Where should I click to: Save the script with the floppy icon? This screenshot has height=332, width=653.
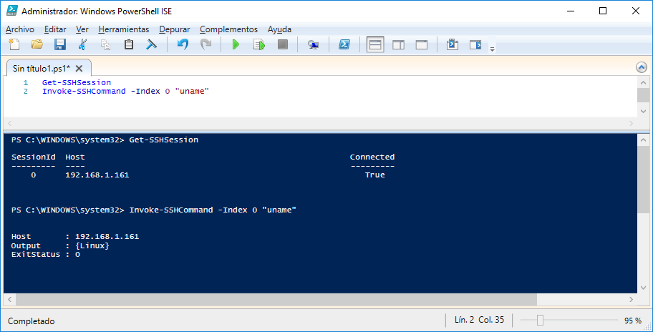tap(60, 45)
